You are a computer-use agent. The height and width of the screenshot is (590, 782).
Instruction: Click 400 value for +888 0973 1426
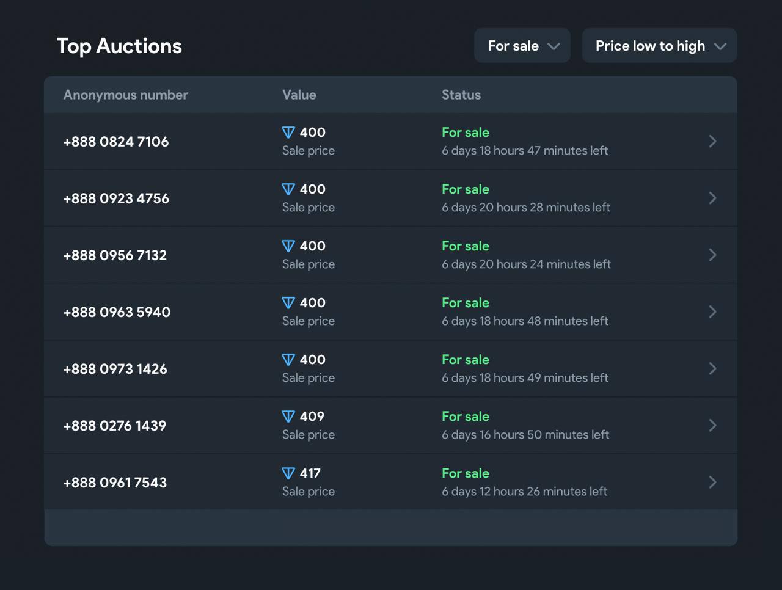pos(312,360)
